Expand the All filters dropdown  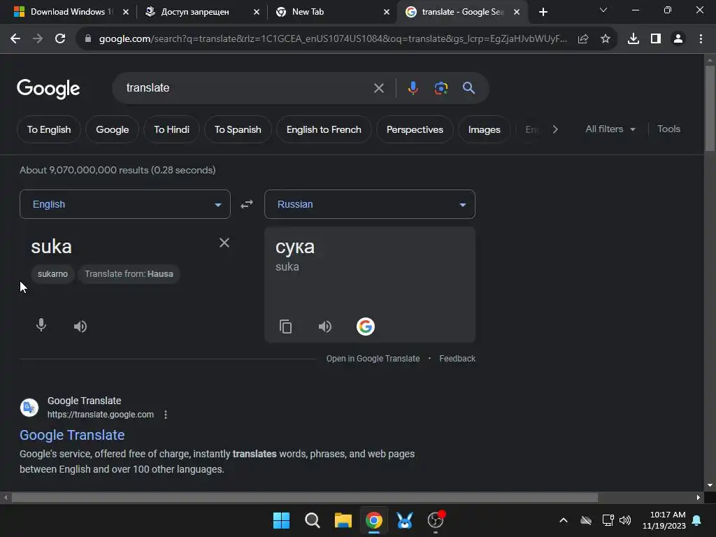[610, 129]
